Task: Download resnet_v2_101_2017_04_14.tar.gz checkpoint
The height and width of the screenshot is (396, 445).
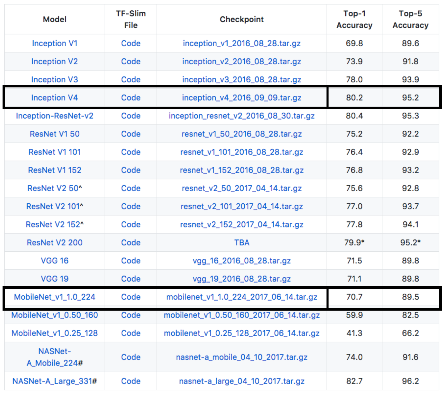Action: tap(242, 206)
